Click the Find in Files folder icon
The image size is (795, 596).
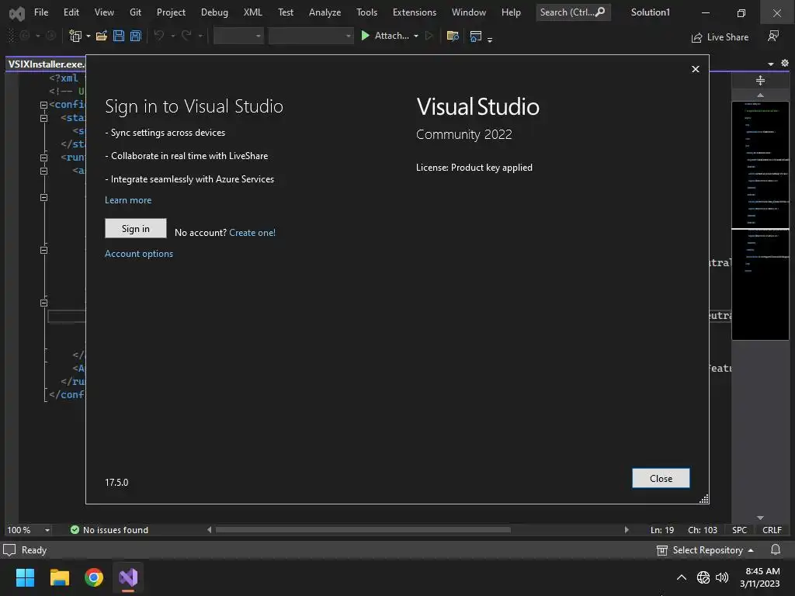(453, 36)
